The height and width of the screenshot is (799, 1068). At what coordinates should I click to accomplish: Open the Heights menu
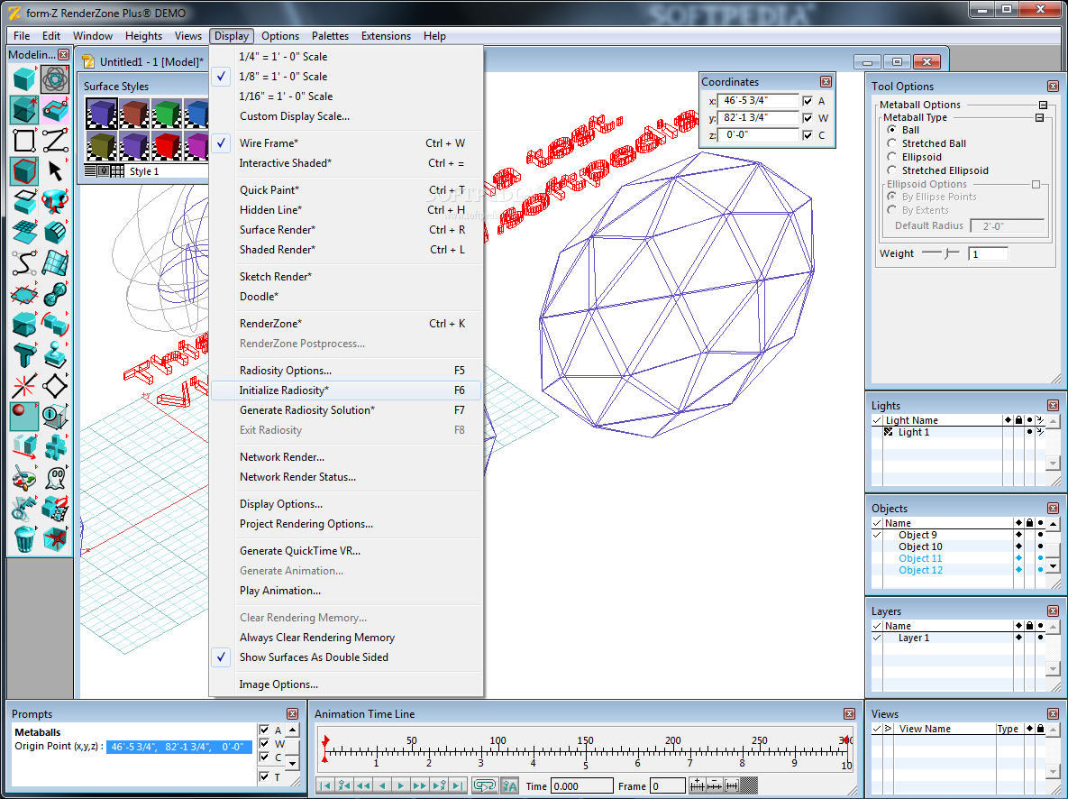143,36
